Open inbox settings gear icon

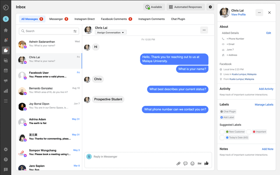point(210,7)
